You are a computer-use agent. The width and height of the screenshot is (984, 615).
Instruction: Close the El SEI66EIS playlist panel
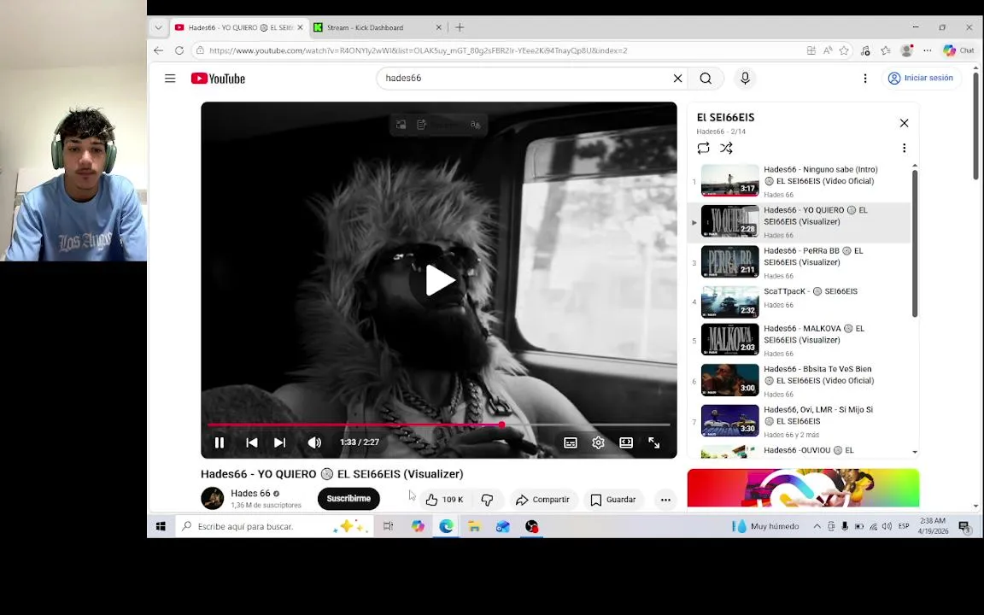[x=904, y=123]
